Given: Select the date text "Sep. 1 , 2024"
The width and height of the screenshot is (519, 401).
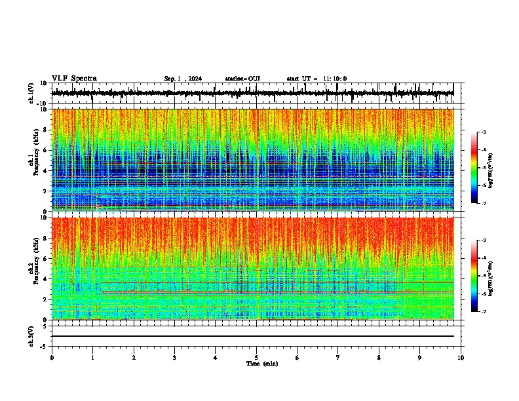Looking at the screenshot, I should coord(183,79).
